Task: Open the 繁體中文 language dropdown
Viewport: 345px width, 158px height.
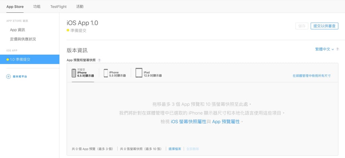Action: 324,49
